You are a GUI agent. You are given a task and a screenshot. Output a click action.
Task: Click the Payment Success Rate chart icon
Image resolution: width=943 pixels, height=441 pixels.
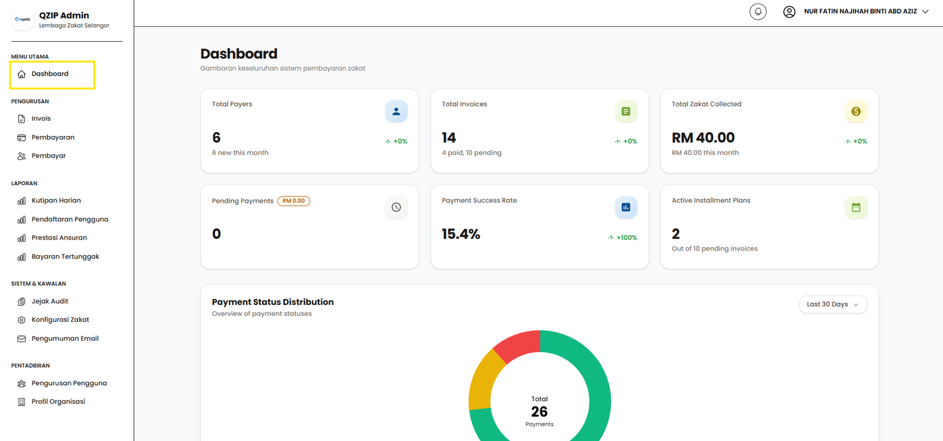click(x=626, y=207)
